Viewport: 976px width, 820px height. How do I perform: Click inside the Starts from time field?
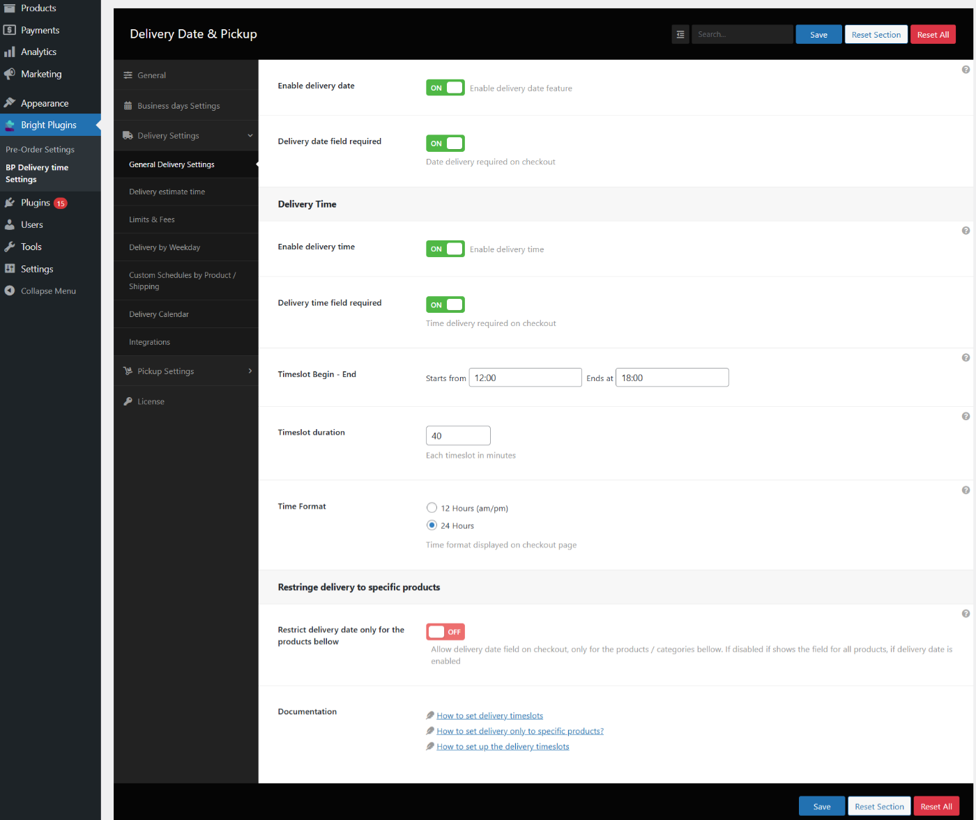524,377
